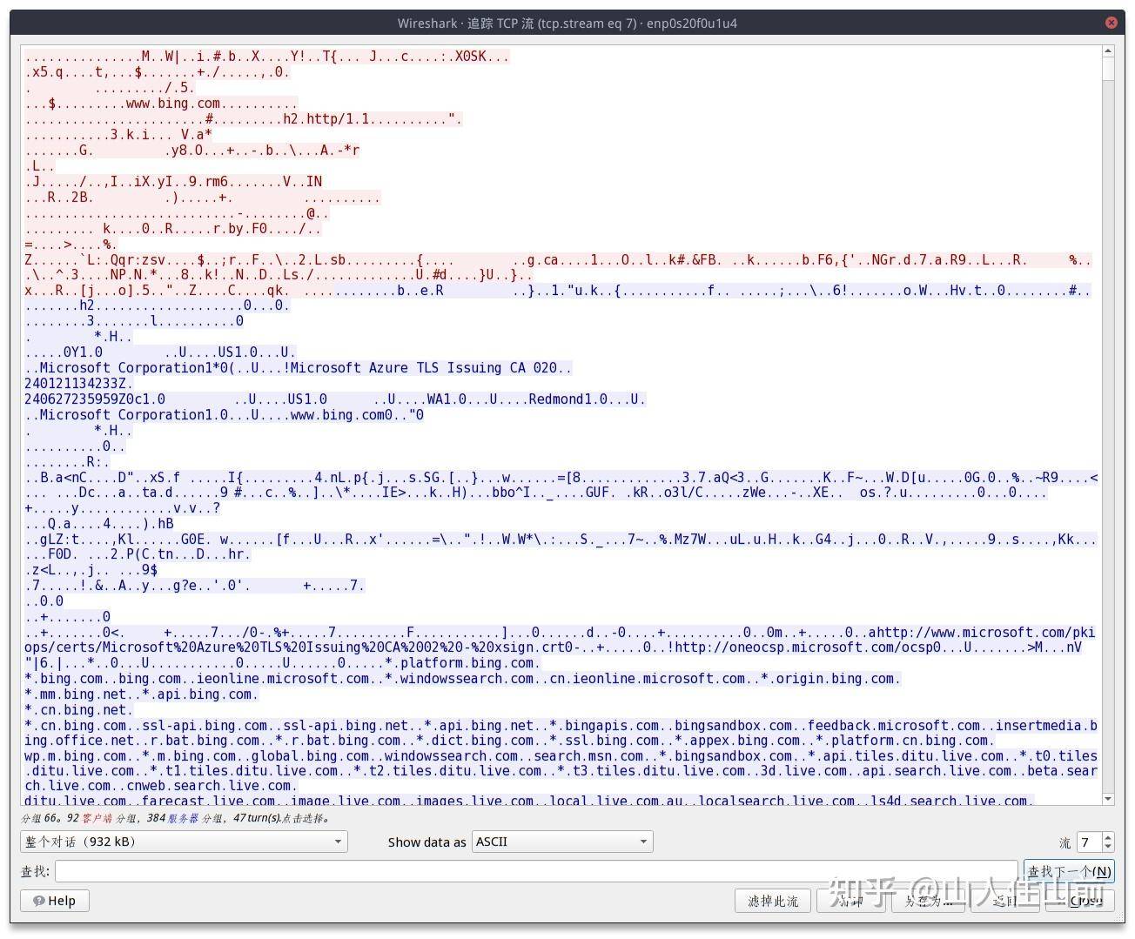Viewport: 1135px width, 939px height.
Task: Decrease the stream number with down arrow
Action: (x=1108, y=847)
